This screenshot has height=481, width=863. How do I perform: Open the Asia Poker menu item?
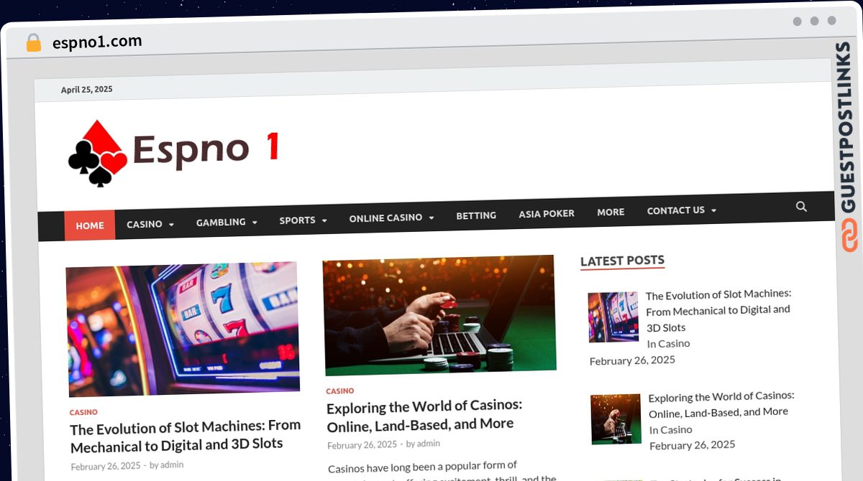[547, 213]
